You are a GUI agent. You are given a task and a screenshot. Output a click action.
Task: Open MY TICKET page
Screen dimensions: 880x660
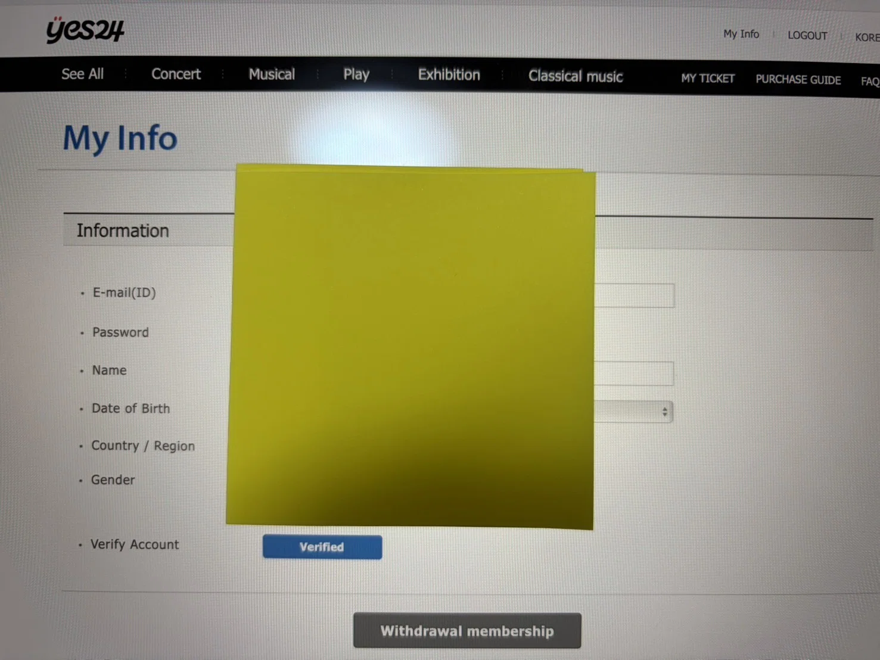pos(708,79)
